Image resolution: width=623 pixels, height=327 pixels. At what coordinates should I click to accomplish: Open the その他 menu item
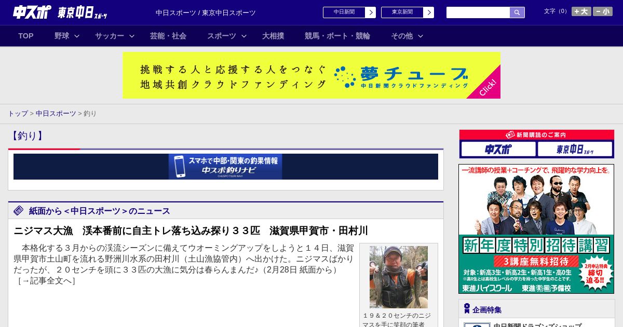[x=402, y=36]
